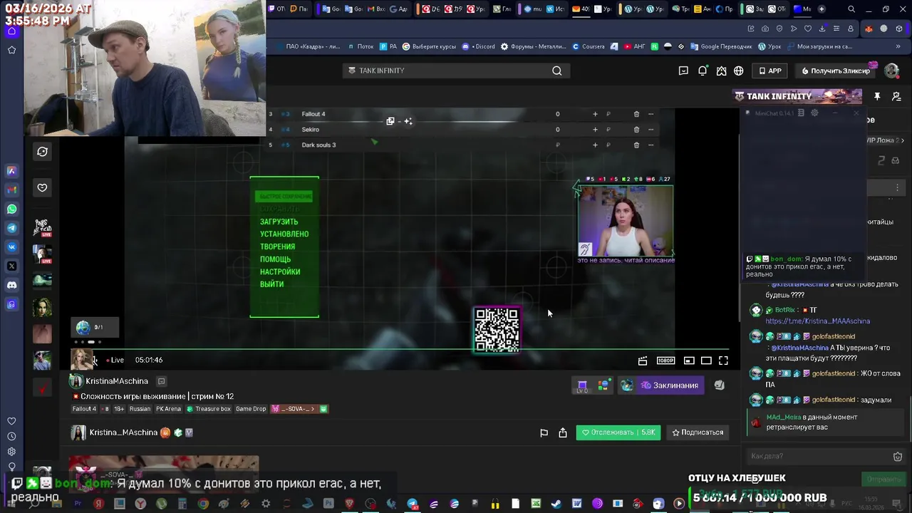
Task: Select ТВОРЕНИЯ in the game menu
Action: click(x=277, y=247)
